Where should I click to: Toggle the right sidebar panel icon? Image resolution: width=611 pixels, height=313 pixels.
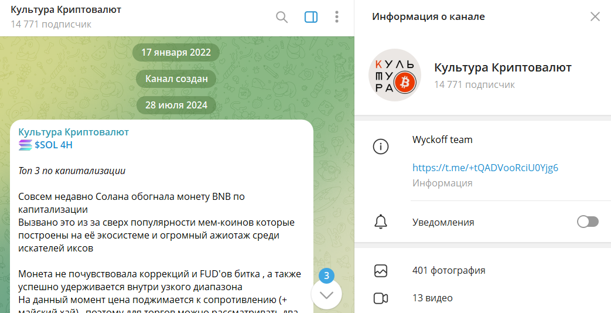click(x=311, y=17)
